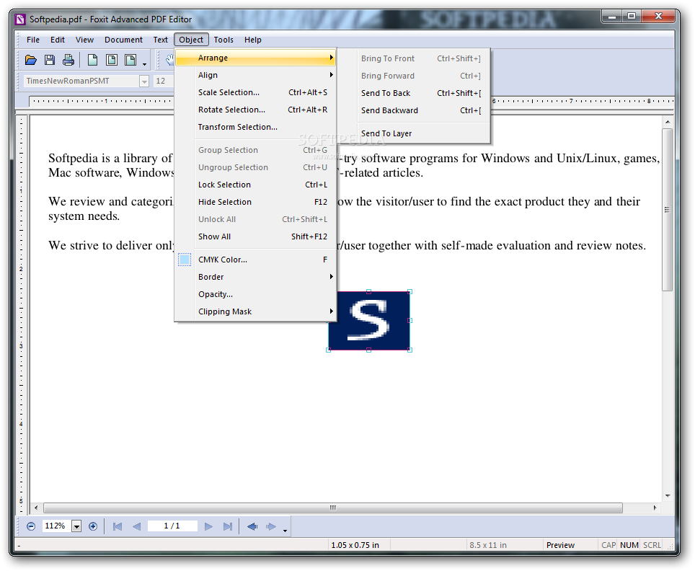Image resolution: width=695 pixels, height=571 pixels.
Task: Click the horizontal scrollbar thumb
Action: (x=333, y=508)
